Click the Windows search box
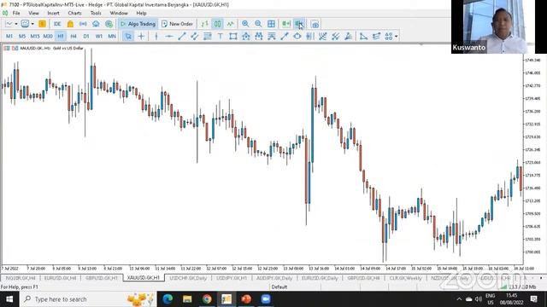Viewport: 547px width, 307px height. click(87, 299)
